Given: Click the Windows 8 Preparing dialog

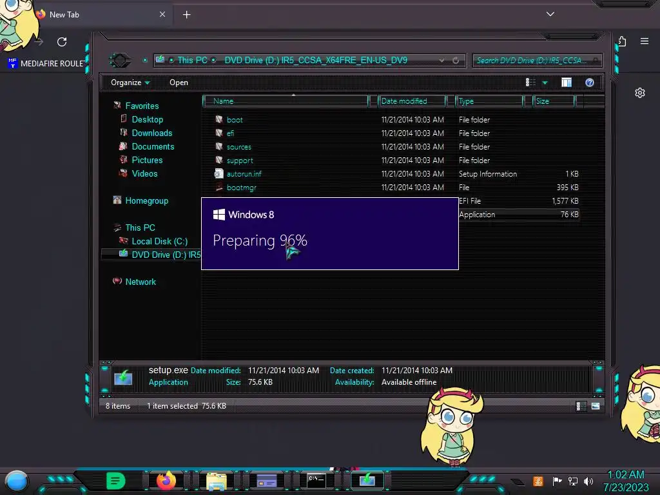Looking at the screenshot, I should (x=329, y=233).
